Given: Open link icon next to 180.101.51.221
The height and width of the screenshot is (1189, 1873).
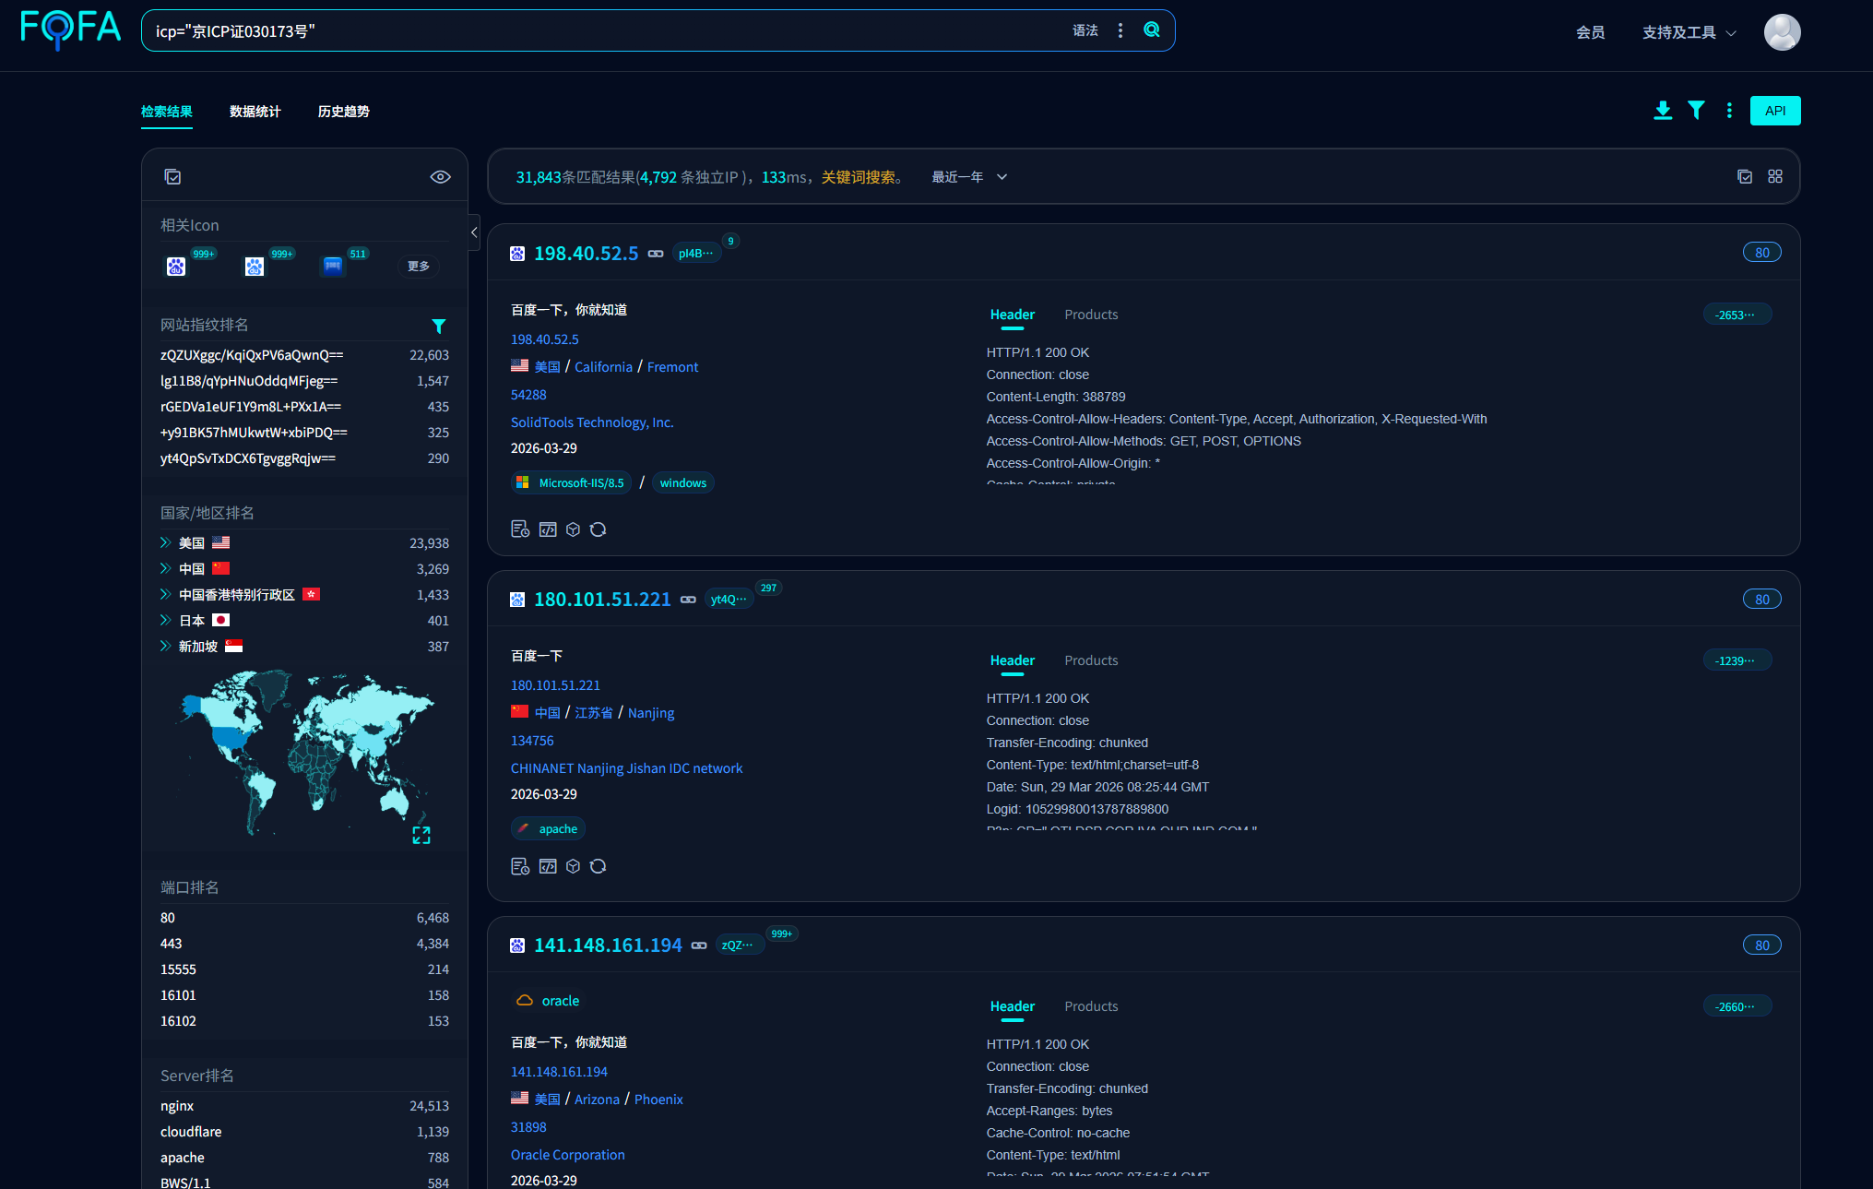Looking at the screenshot, I should [x=688, y=600].
